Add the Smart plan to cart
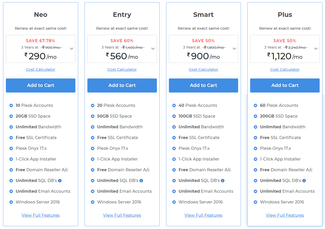Image resolution: width=325 pixels, height=229 pixels. coord(203,85)
